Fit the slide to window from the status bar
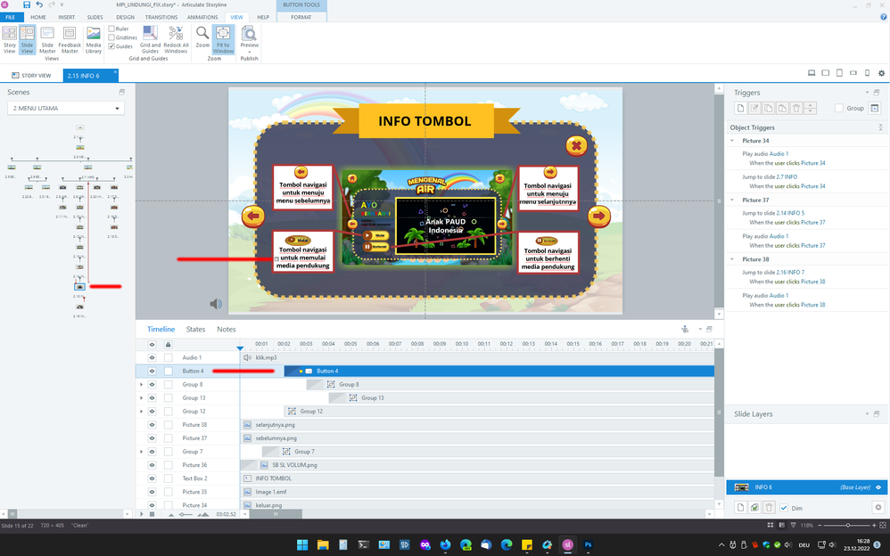The height and width of the screenshot is (556, 890). [883, 526]
